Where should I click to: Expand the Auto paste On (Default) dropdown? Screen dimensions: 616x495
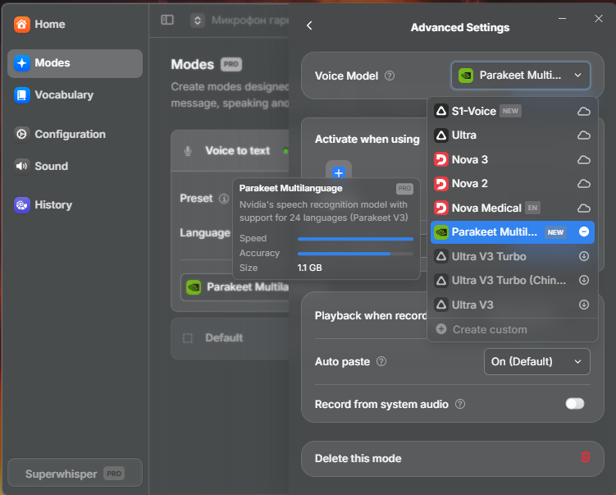pos(537,361)
